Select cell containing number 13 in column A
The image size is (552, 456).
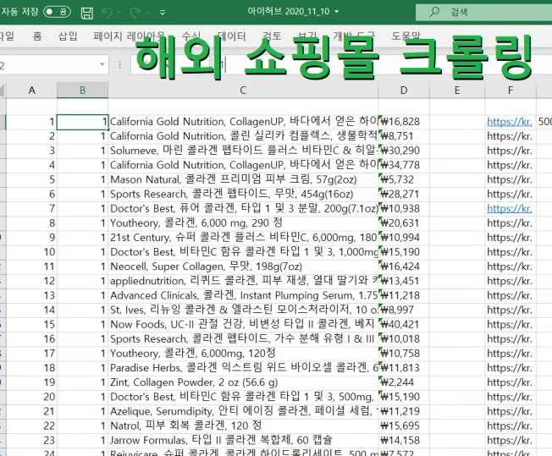[31, 295]
